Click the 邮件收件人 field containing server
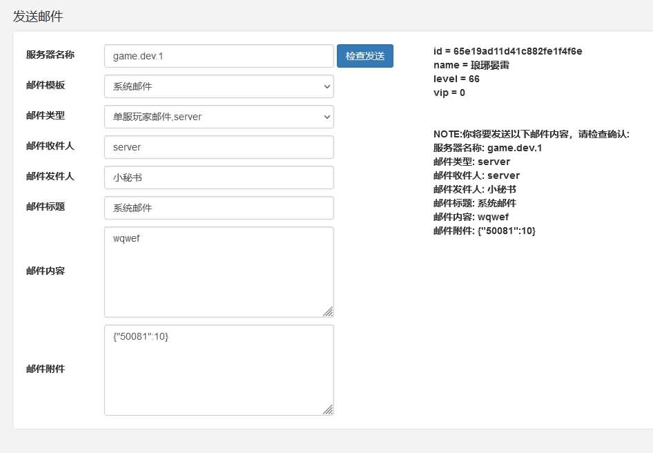The height and width of the screenshot is (453, 653). [218, 147]
